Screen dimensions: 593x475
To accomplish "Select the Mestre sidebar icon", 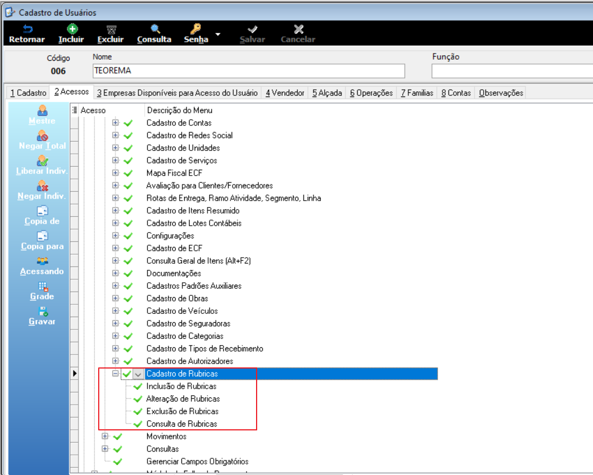I will pyautogui.click(x=42, y=110).
